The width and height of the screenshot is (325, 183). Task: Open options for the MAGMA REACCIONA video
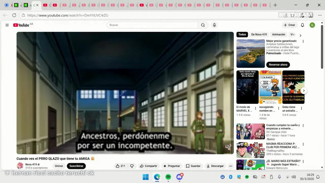(303, 144)
